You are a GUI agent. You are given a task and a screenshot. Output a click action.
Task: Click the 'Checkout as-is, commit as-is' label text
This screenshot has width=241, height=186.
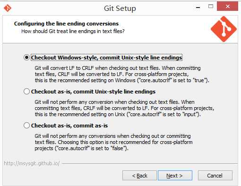[x=69, y=126]
